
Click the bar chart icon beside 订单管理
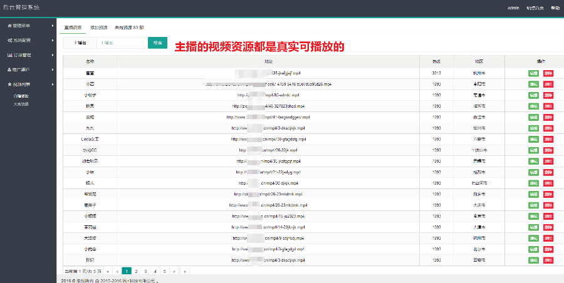click(9, 54)
